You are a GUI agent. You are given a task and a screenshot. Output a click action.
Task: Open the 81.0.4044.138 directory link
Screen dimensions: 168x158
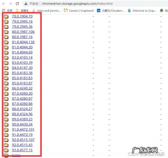[23, 42]
